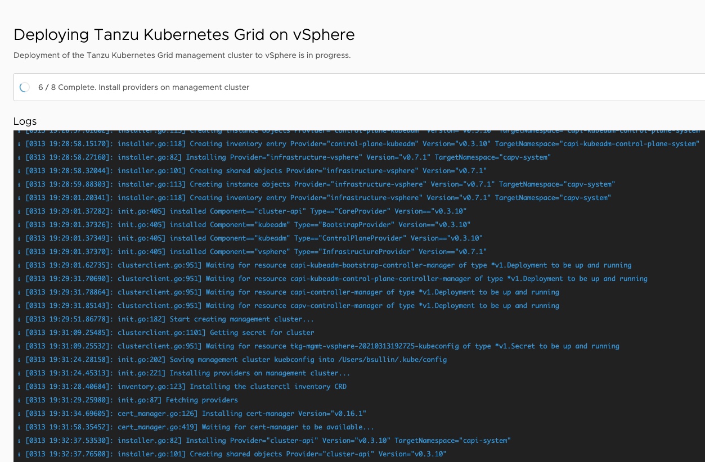The height and width of the screenshot is (462, 705).
Task: Click the 'Deploying Tanzu Kubernetes Grid on vSphere' title
Action: click(x=184, y=35)
